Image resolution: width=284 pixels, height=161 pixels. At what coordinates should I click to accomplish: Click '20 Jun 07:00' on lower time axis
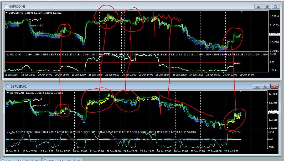click(x=63, y=151)
